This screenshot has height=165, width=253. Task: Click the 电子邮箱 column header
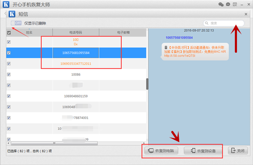pyautogui.click(x=123, y=32)
